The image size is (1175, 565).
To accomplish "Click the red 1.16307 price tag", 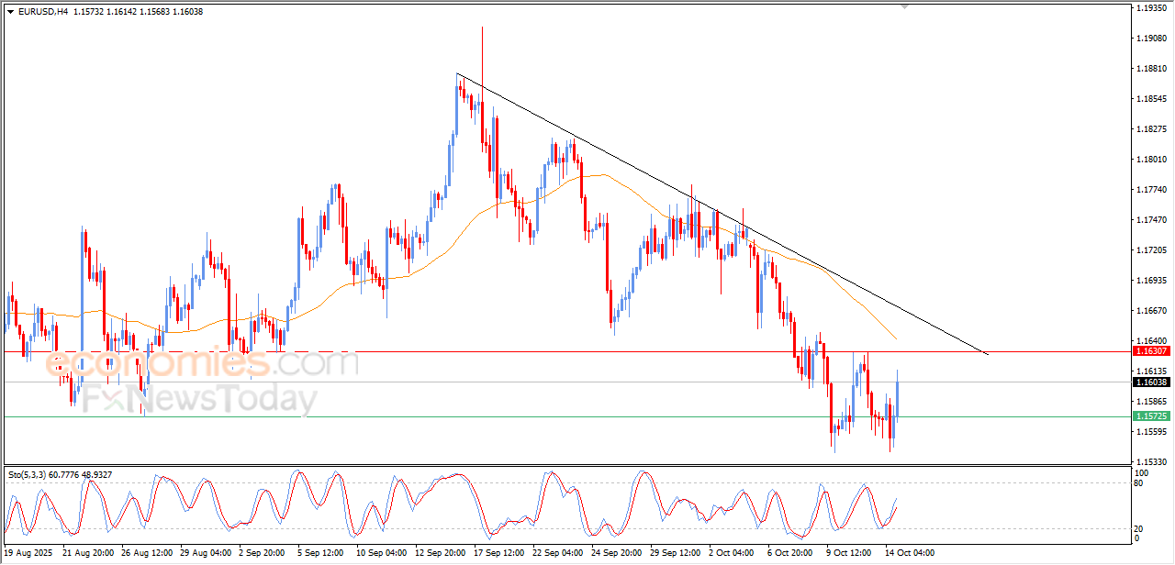I will [x=1151, y=351].
